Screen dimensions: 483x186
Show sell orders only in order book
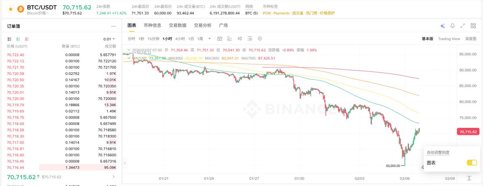point(27,39)
